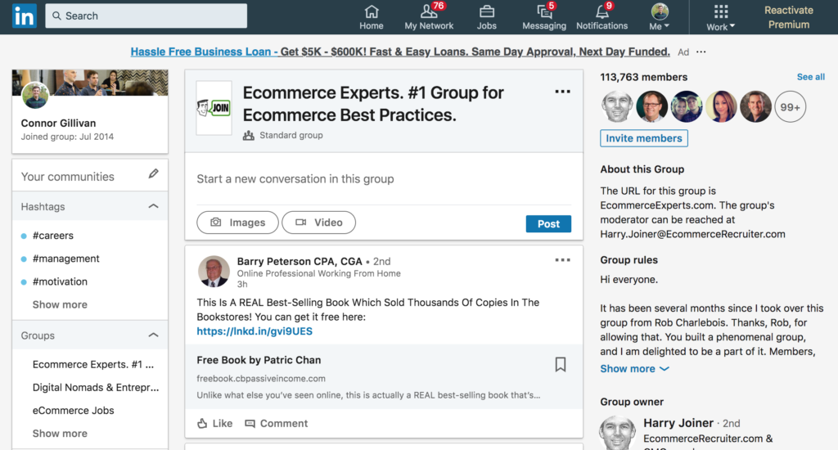Click Standard group people icon
This screenshot has height=450, width=838.
pyautogui.click(x=249, y=135)
